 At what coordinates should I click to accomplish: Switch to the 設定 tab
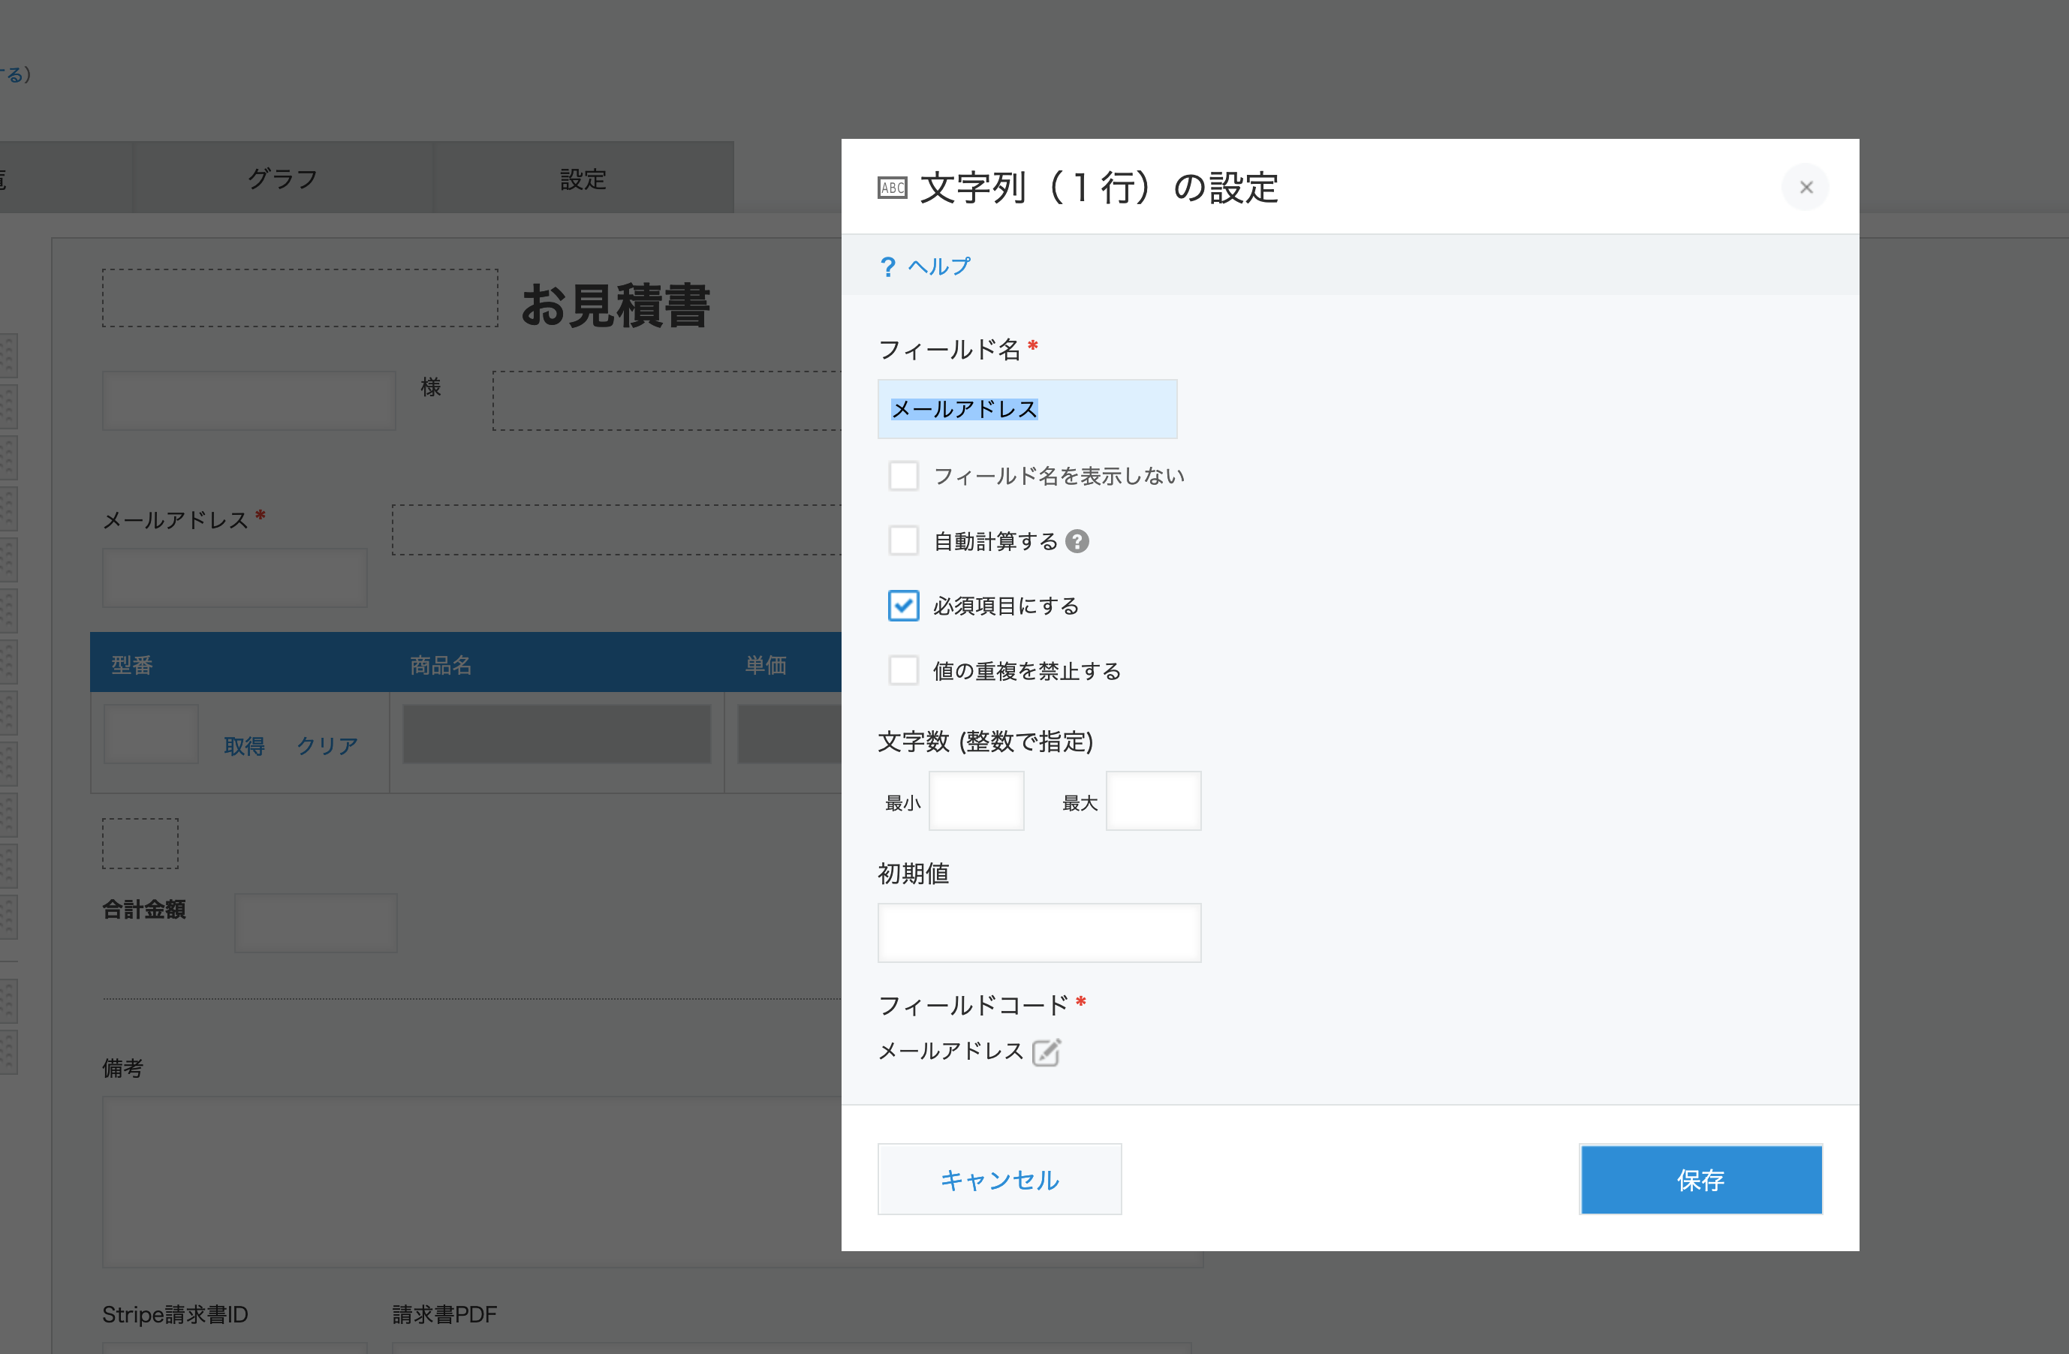(x=583, y=179)
